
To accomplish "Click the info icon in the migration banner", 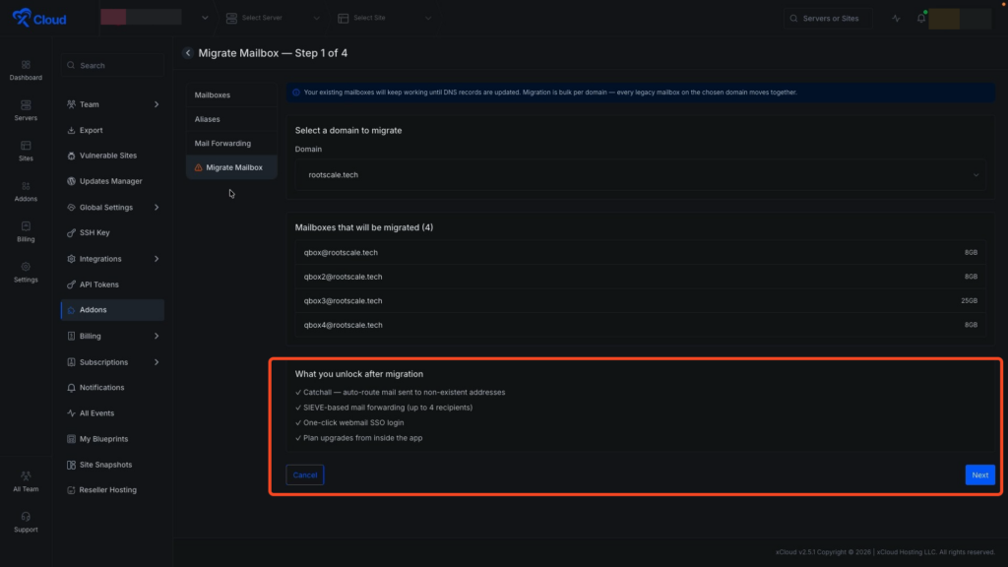I will 296,93.
